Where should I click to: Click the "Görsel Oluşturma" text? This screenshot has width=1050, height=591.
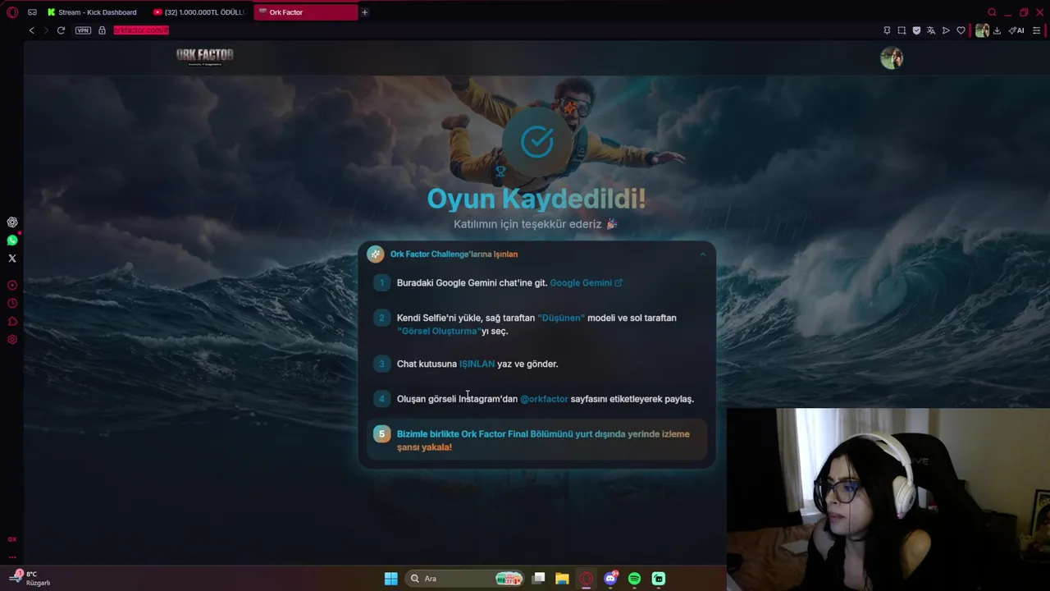438,331
